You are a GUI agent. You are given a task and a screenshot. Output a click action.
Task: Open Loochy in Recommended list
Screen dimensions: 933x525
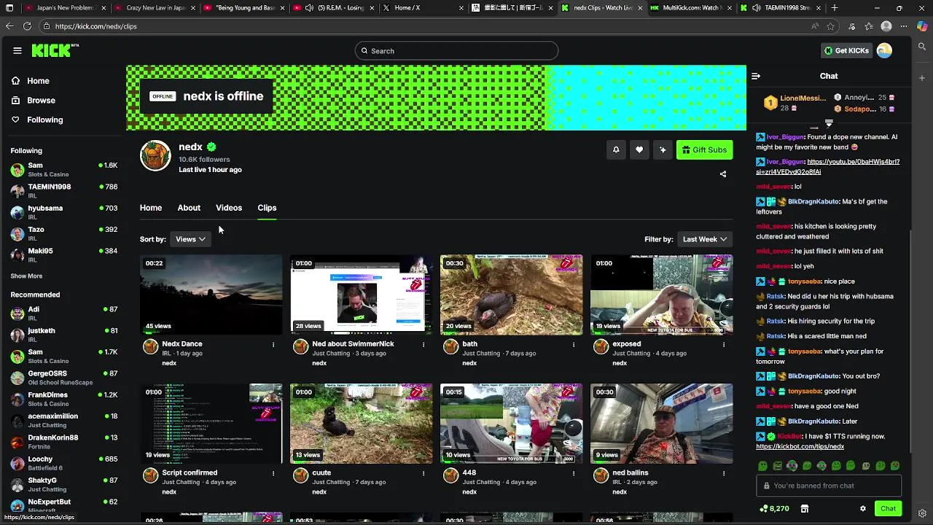click(x=63, y=463)
